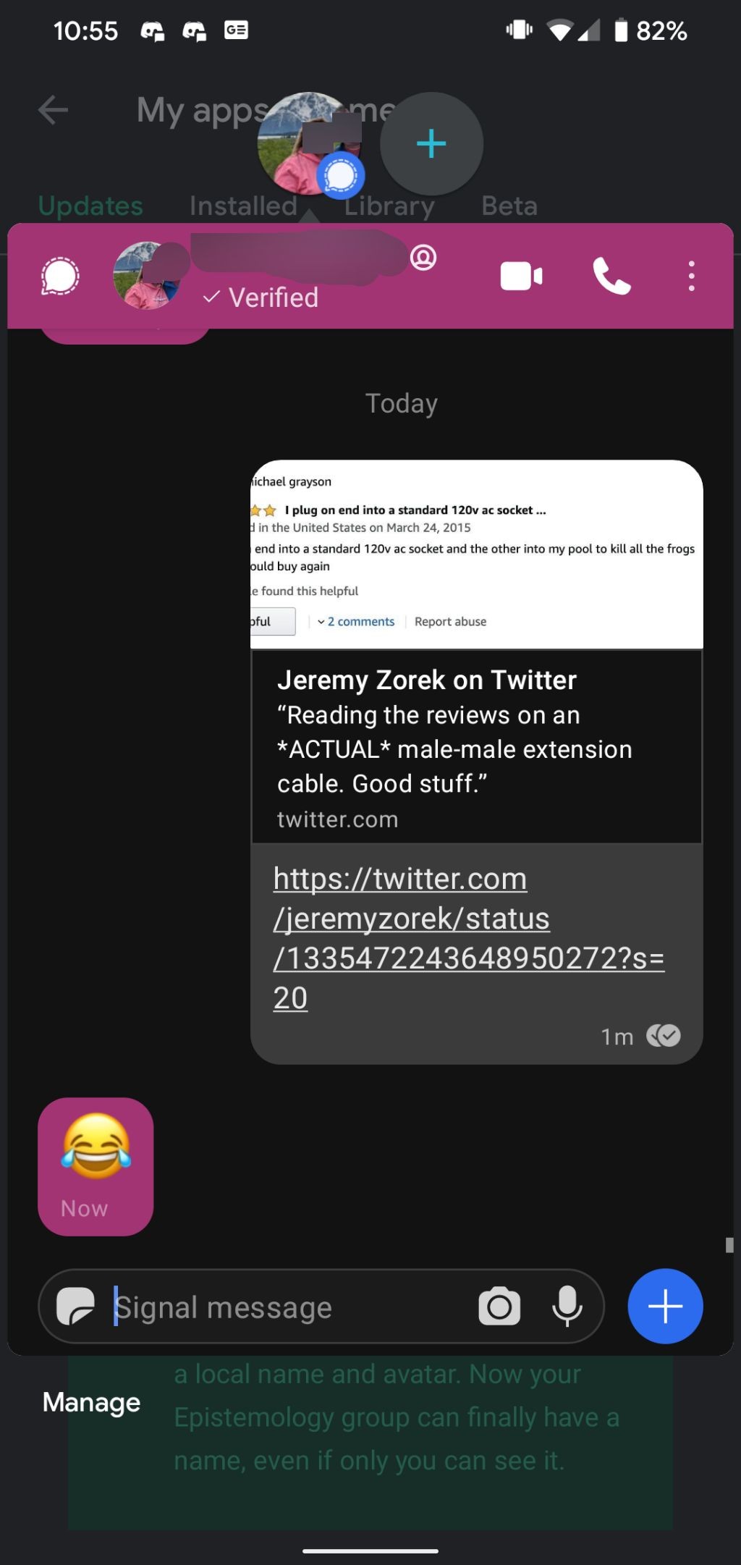The image size is (741, 1565).
Task: Open the camera from the message bar
Action: tap(499, 1306)
